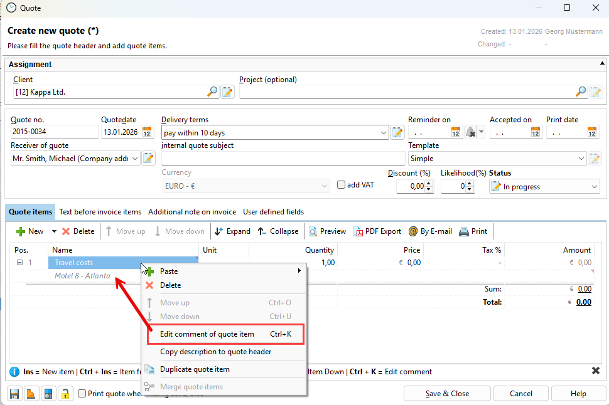Open the Delivery terms dropdown
This screenshot has height=405, width=609.
pos(384,133)
